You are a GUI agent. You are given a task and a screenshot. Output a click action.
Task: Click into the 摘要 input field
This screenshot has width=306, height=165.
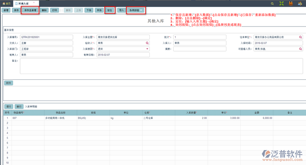pos(199,49)
